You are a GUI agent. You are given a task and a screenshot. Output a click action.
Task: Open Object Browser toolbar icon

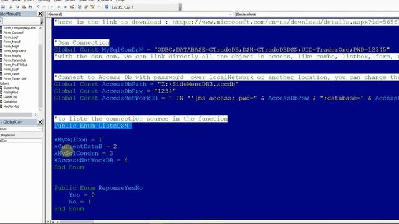[x=92, y=7]
